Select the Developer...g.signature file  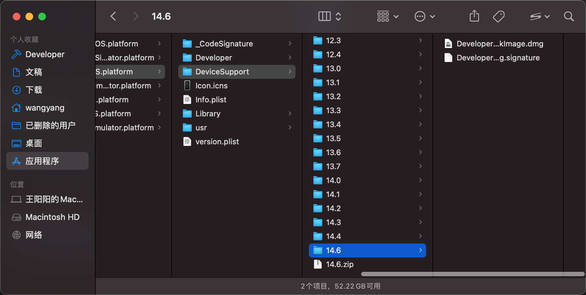pyautogui.click(x=498, y=58)
